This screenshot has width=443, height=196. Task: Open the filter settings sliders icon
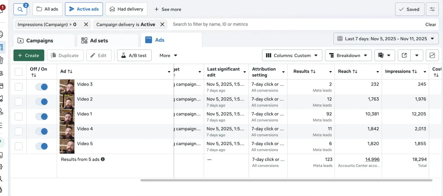(x=432, y=9)
